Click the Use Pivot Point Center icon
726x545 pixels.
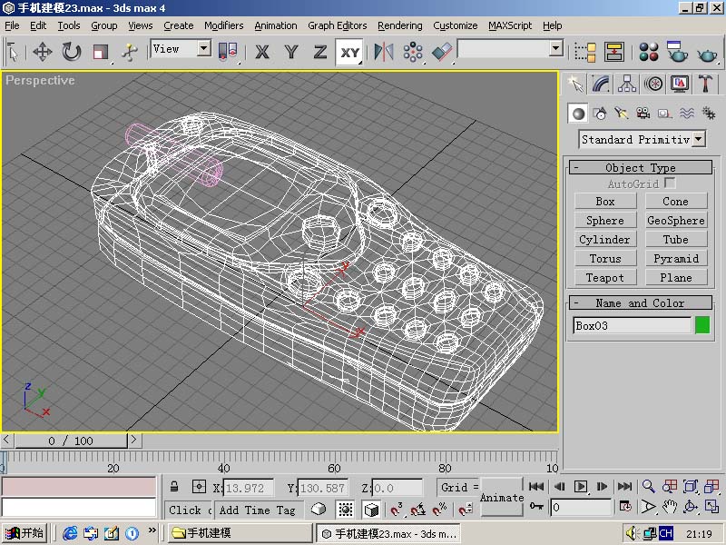(228, 52)
